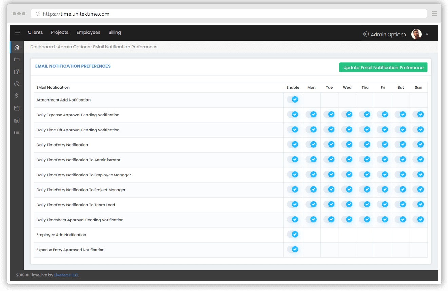
Task: Open the clock time icon in sidebar
Action: point(17,84)
